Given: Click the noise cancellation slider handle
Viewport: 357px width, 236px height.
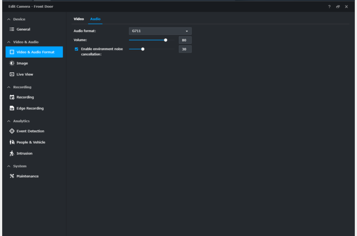Looking at the screenshot, I should [143, 49].
